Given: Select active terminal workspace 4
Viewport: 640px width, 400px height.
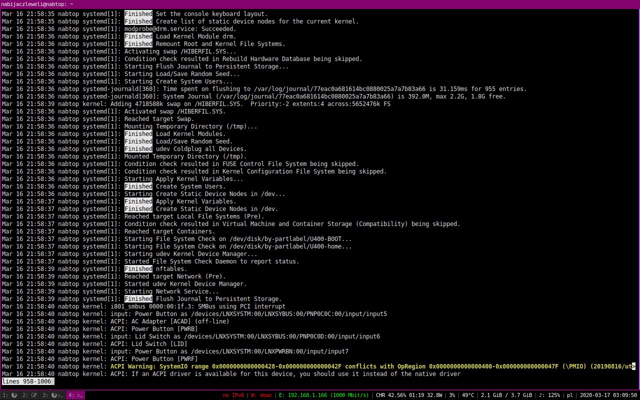Looking at the screenshot, I should (x=75, y=395).
